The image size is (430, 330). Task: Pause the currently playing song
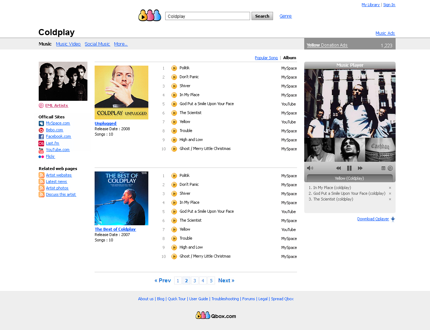pyautogui.click(x=349, y=168)
